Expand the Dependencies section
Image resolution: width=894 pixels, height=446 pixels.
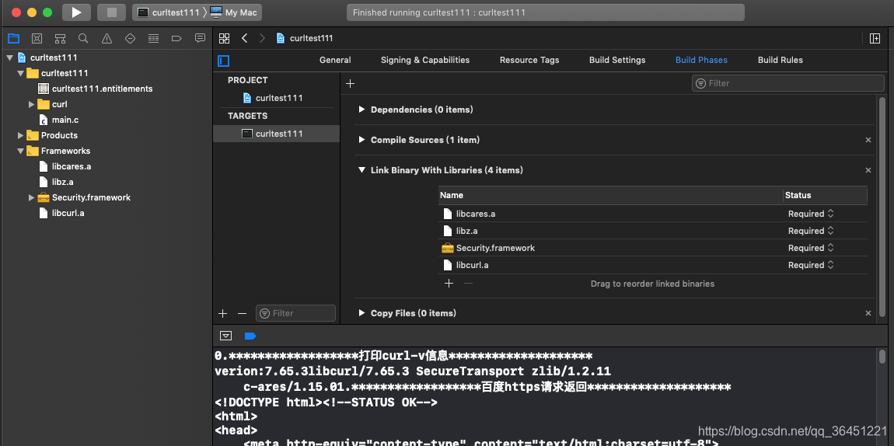tap(361, 110)
